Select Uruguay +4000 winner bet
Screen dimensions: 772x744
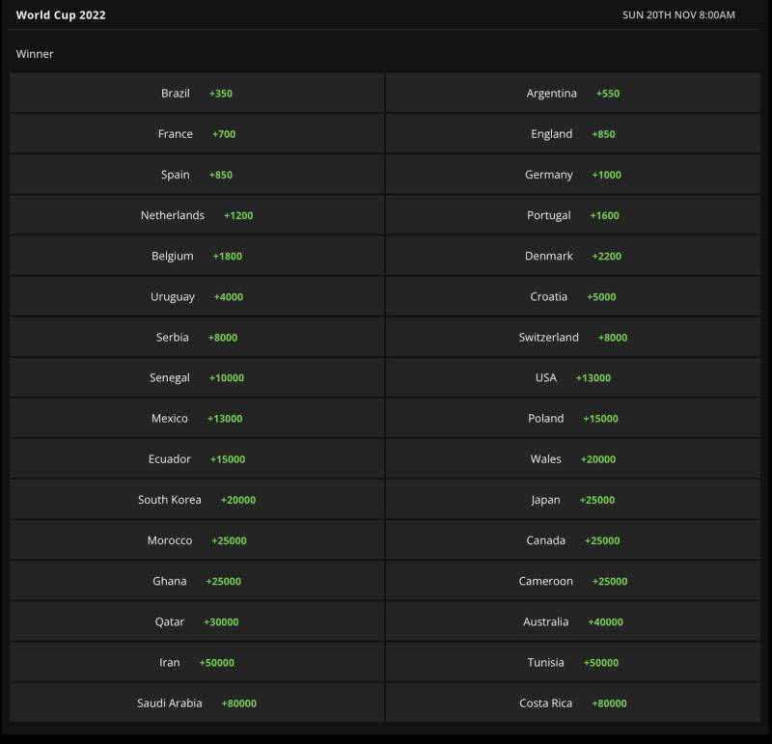[x=197, y=296]
